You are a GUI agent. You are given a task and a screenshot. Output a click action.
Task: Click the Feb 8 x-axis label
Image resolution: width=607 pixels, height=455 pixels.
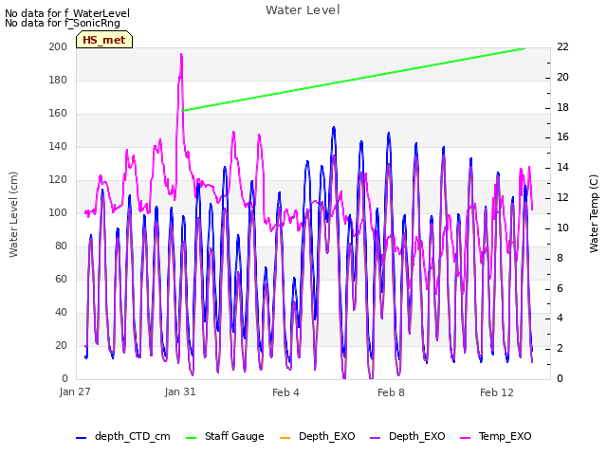click(x=391, y=392)
